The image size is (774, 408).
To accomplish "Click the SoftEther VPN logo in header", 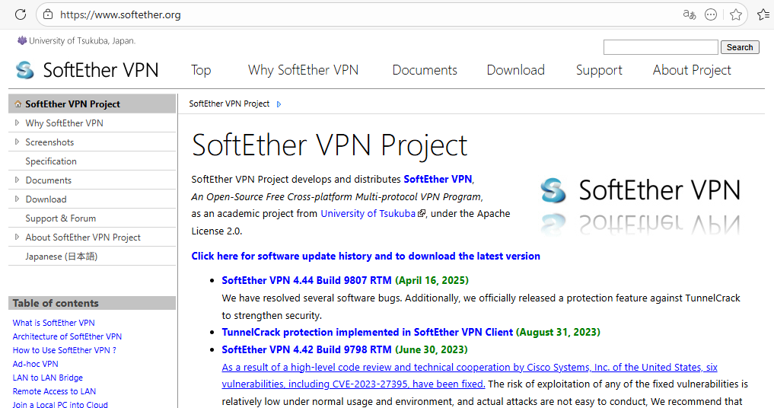I will click(x=88, y=70).
